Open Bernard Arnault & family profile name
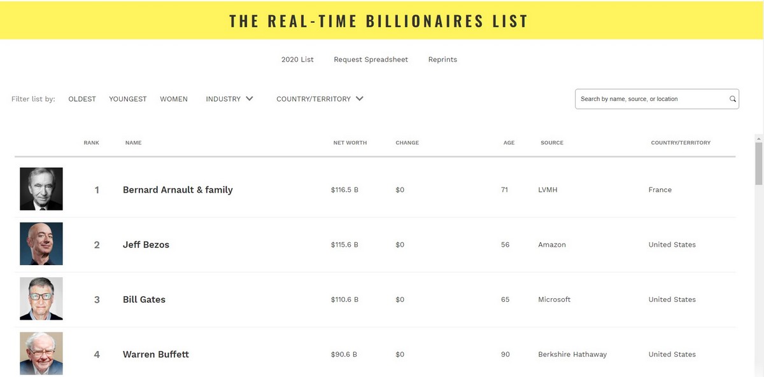 tap(178, 189)
